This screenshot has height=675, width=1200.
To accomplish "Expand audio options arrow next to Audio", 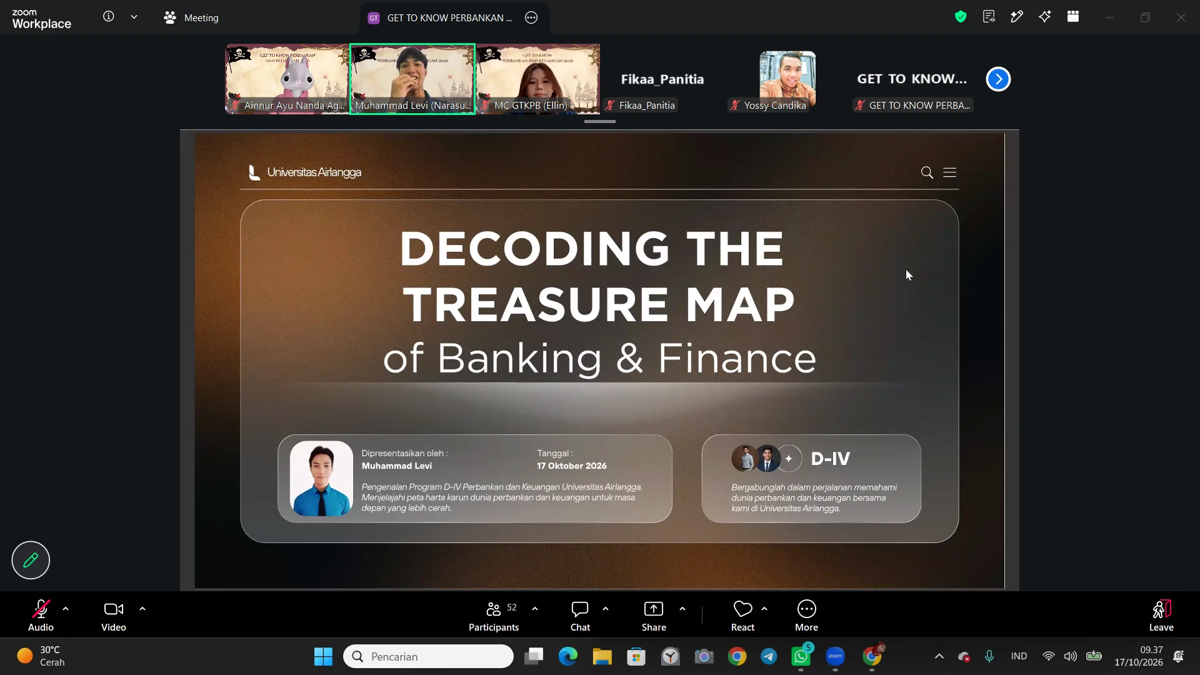I will [x=66, y=609].
